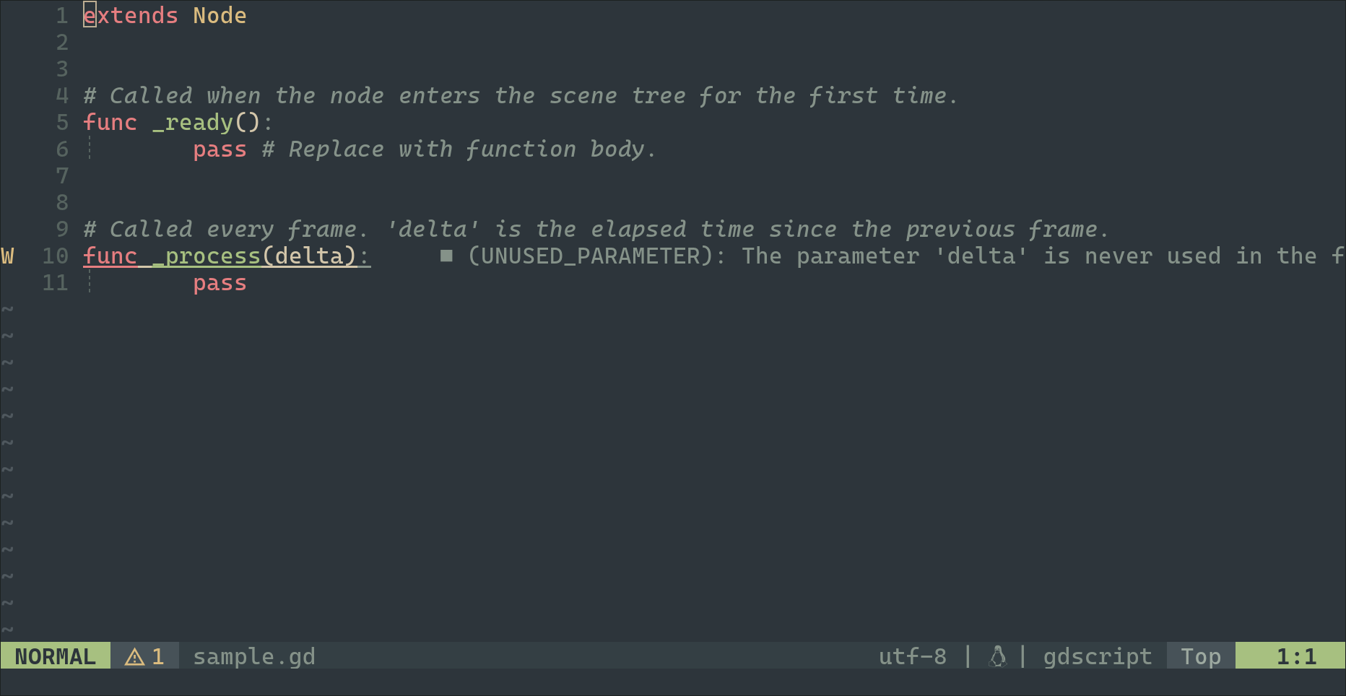Screen dimensions: 1346x696
Task: Click the sample.gd filename in statusline
Action: [254, 656]
